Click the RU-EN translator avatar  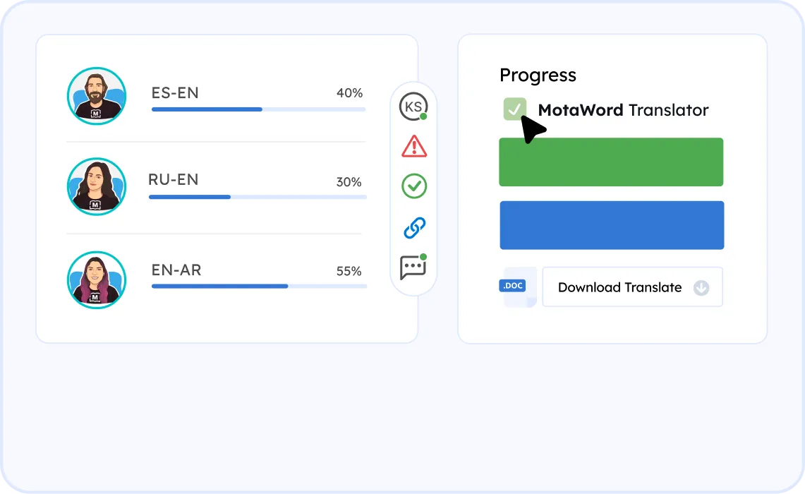97,186
